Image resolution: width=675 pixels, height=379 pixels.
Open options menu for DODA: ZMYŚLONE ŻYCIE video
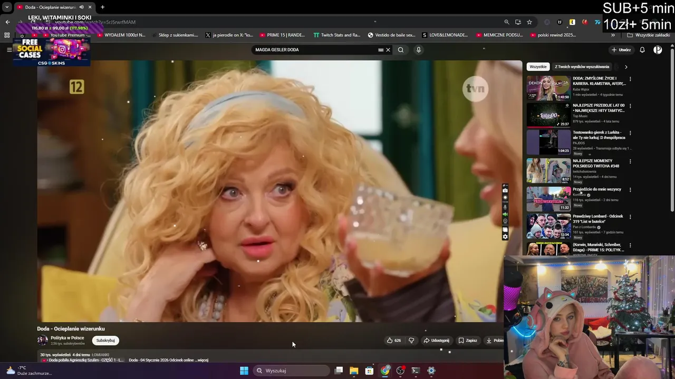point(630,79)
